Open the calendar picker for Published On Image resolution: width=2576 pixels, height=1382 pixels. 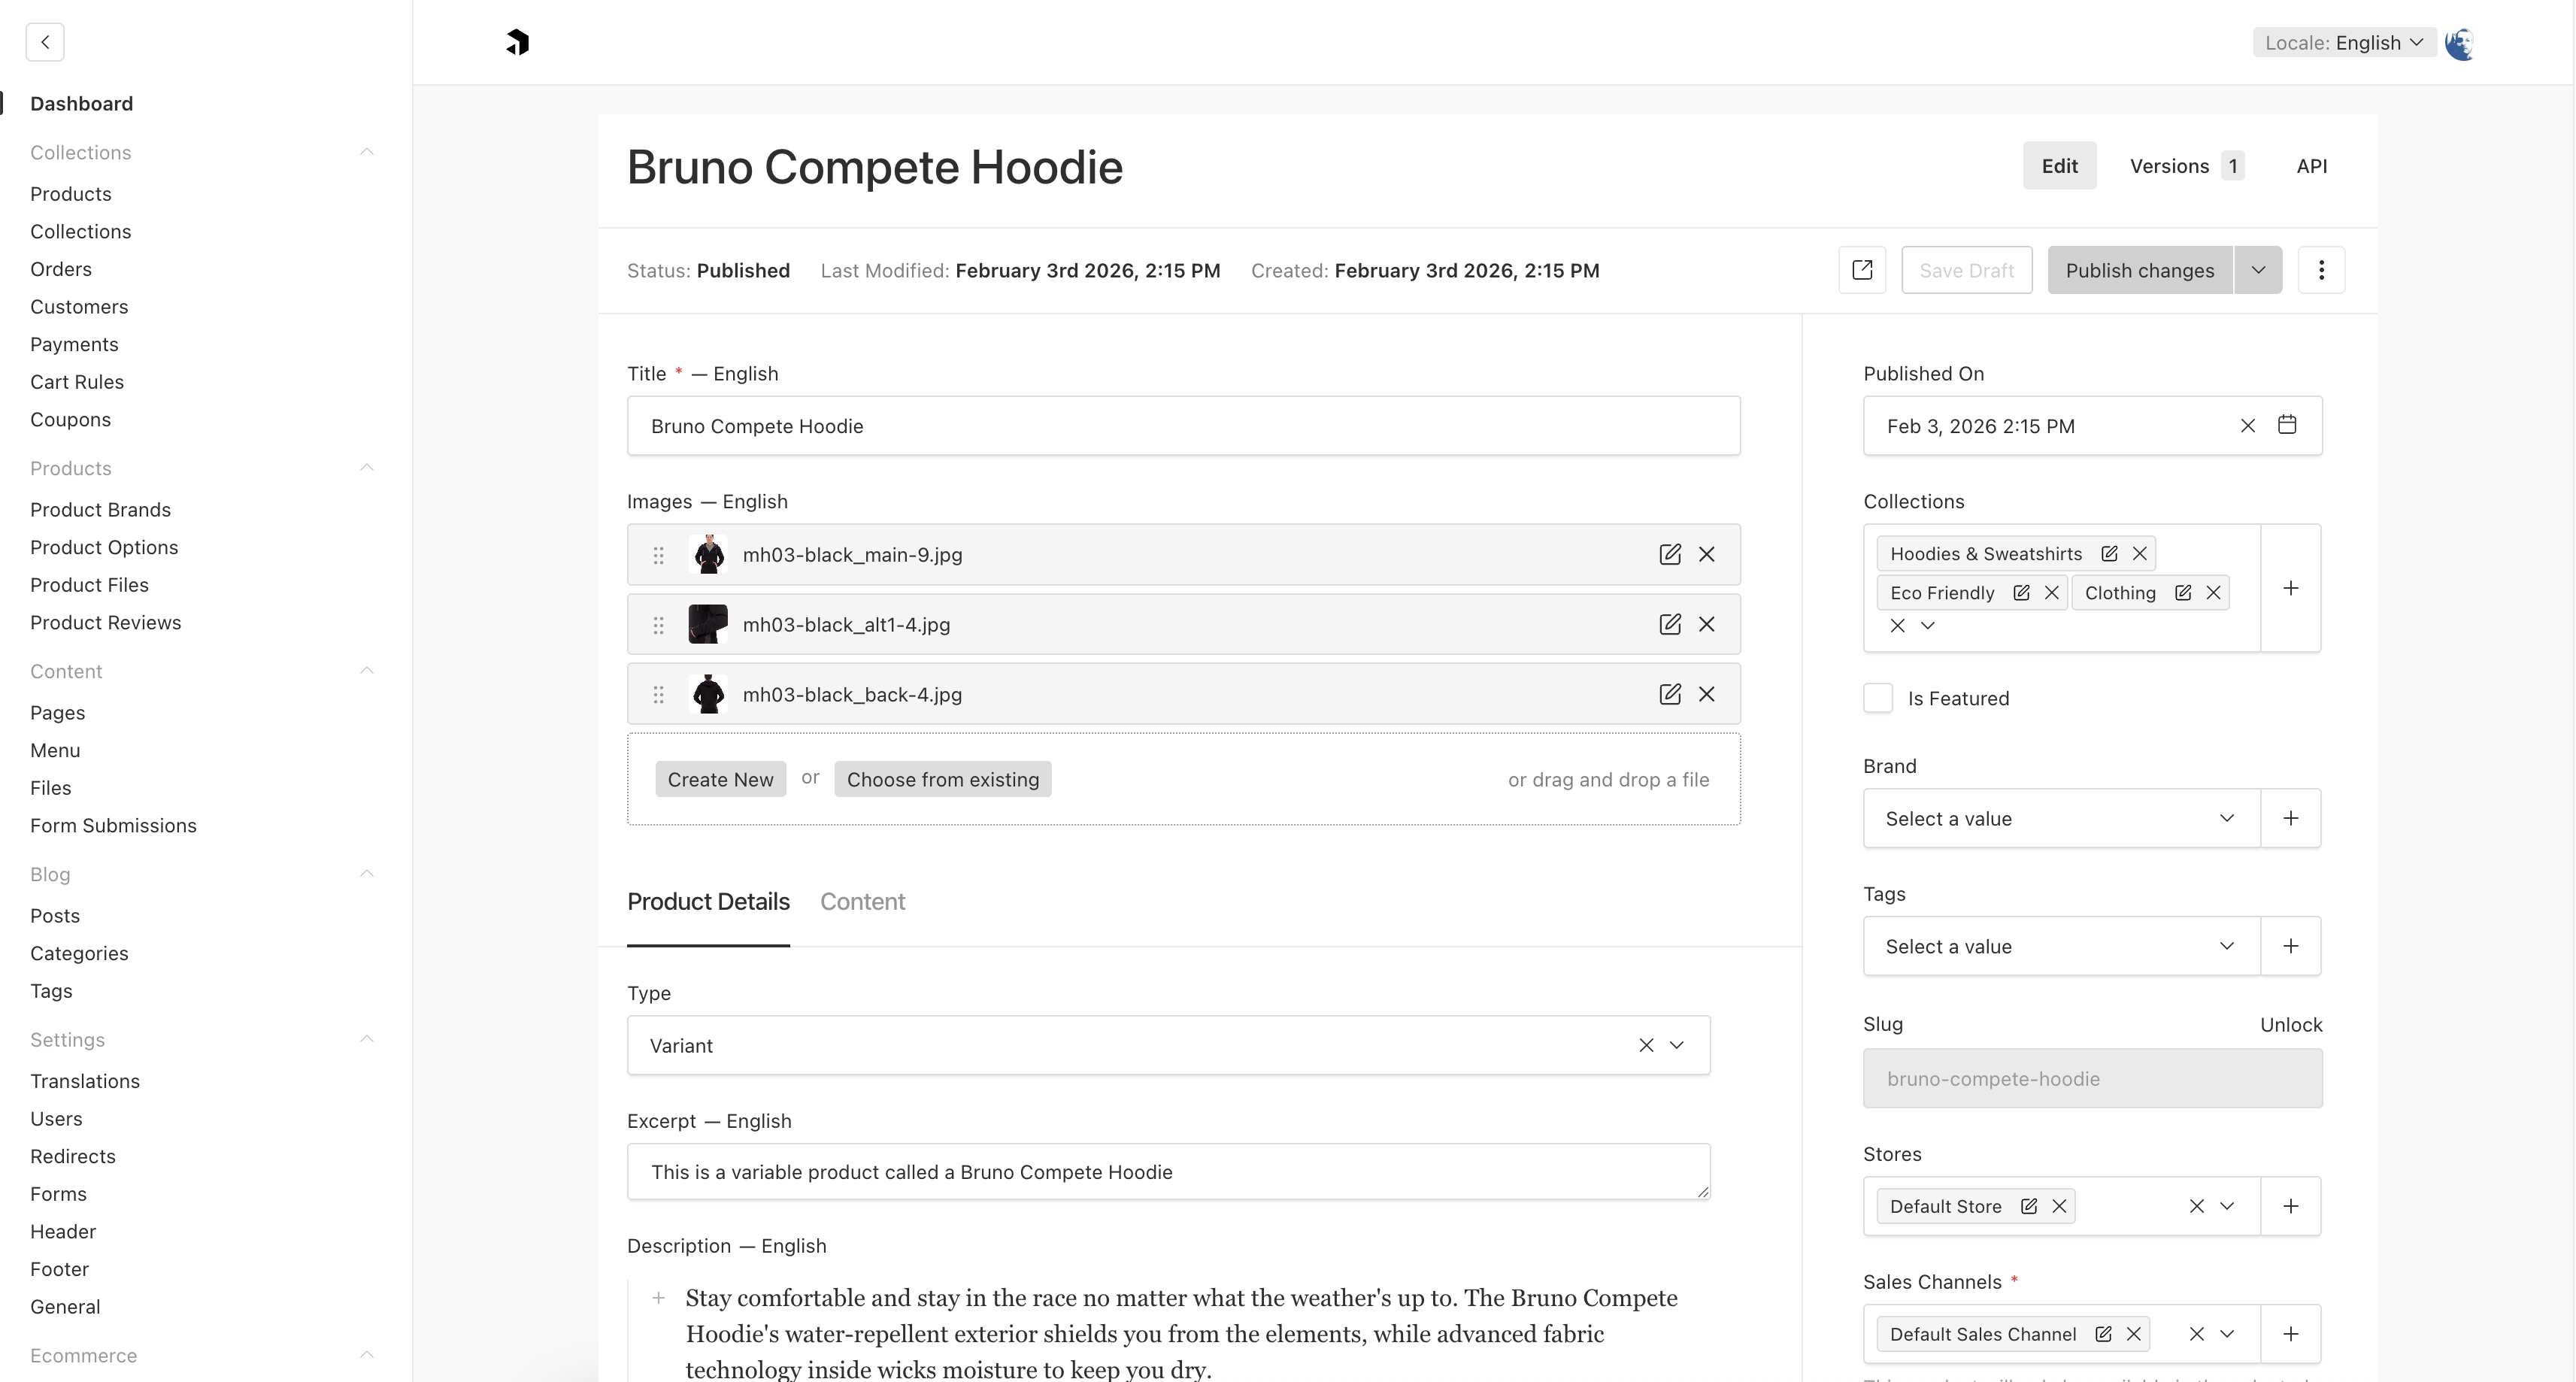pyautogui.click(x=2288, y=425)
